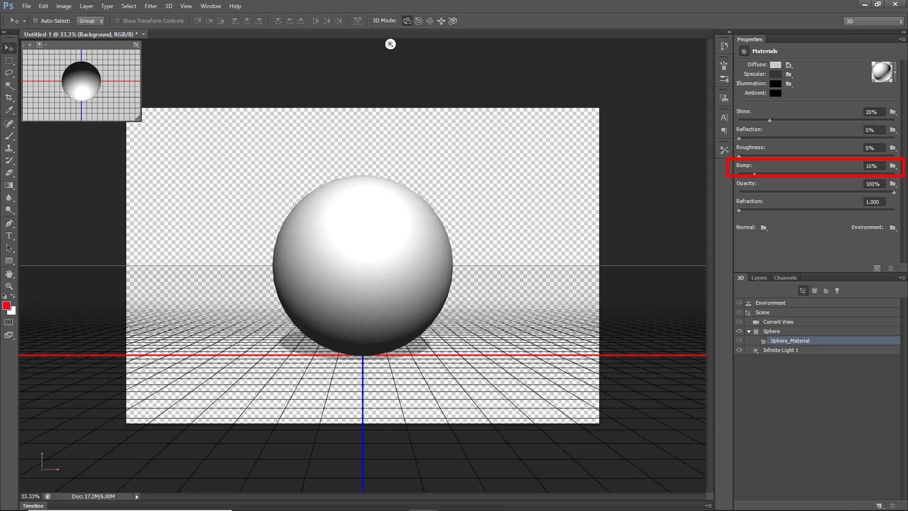
Task: Open the 3D workspace switcher dropdown
Action: (x=873, y=21)
